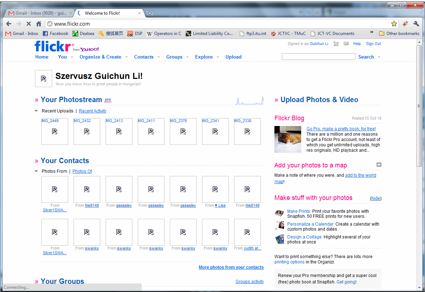Click the scrollbar down arrow
The height and width of the screenshot is (292, 425).
coord(419,287)
